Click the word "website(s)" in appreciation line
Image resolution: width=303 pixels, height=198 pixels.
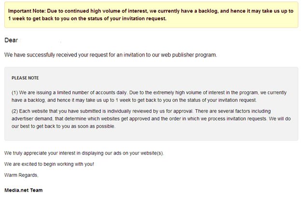coord(152,153)
